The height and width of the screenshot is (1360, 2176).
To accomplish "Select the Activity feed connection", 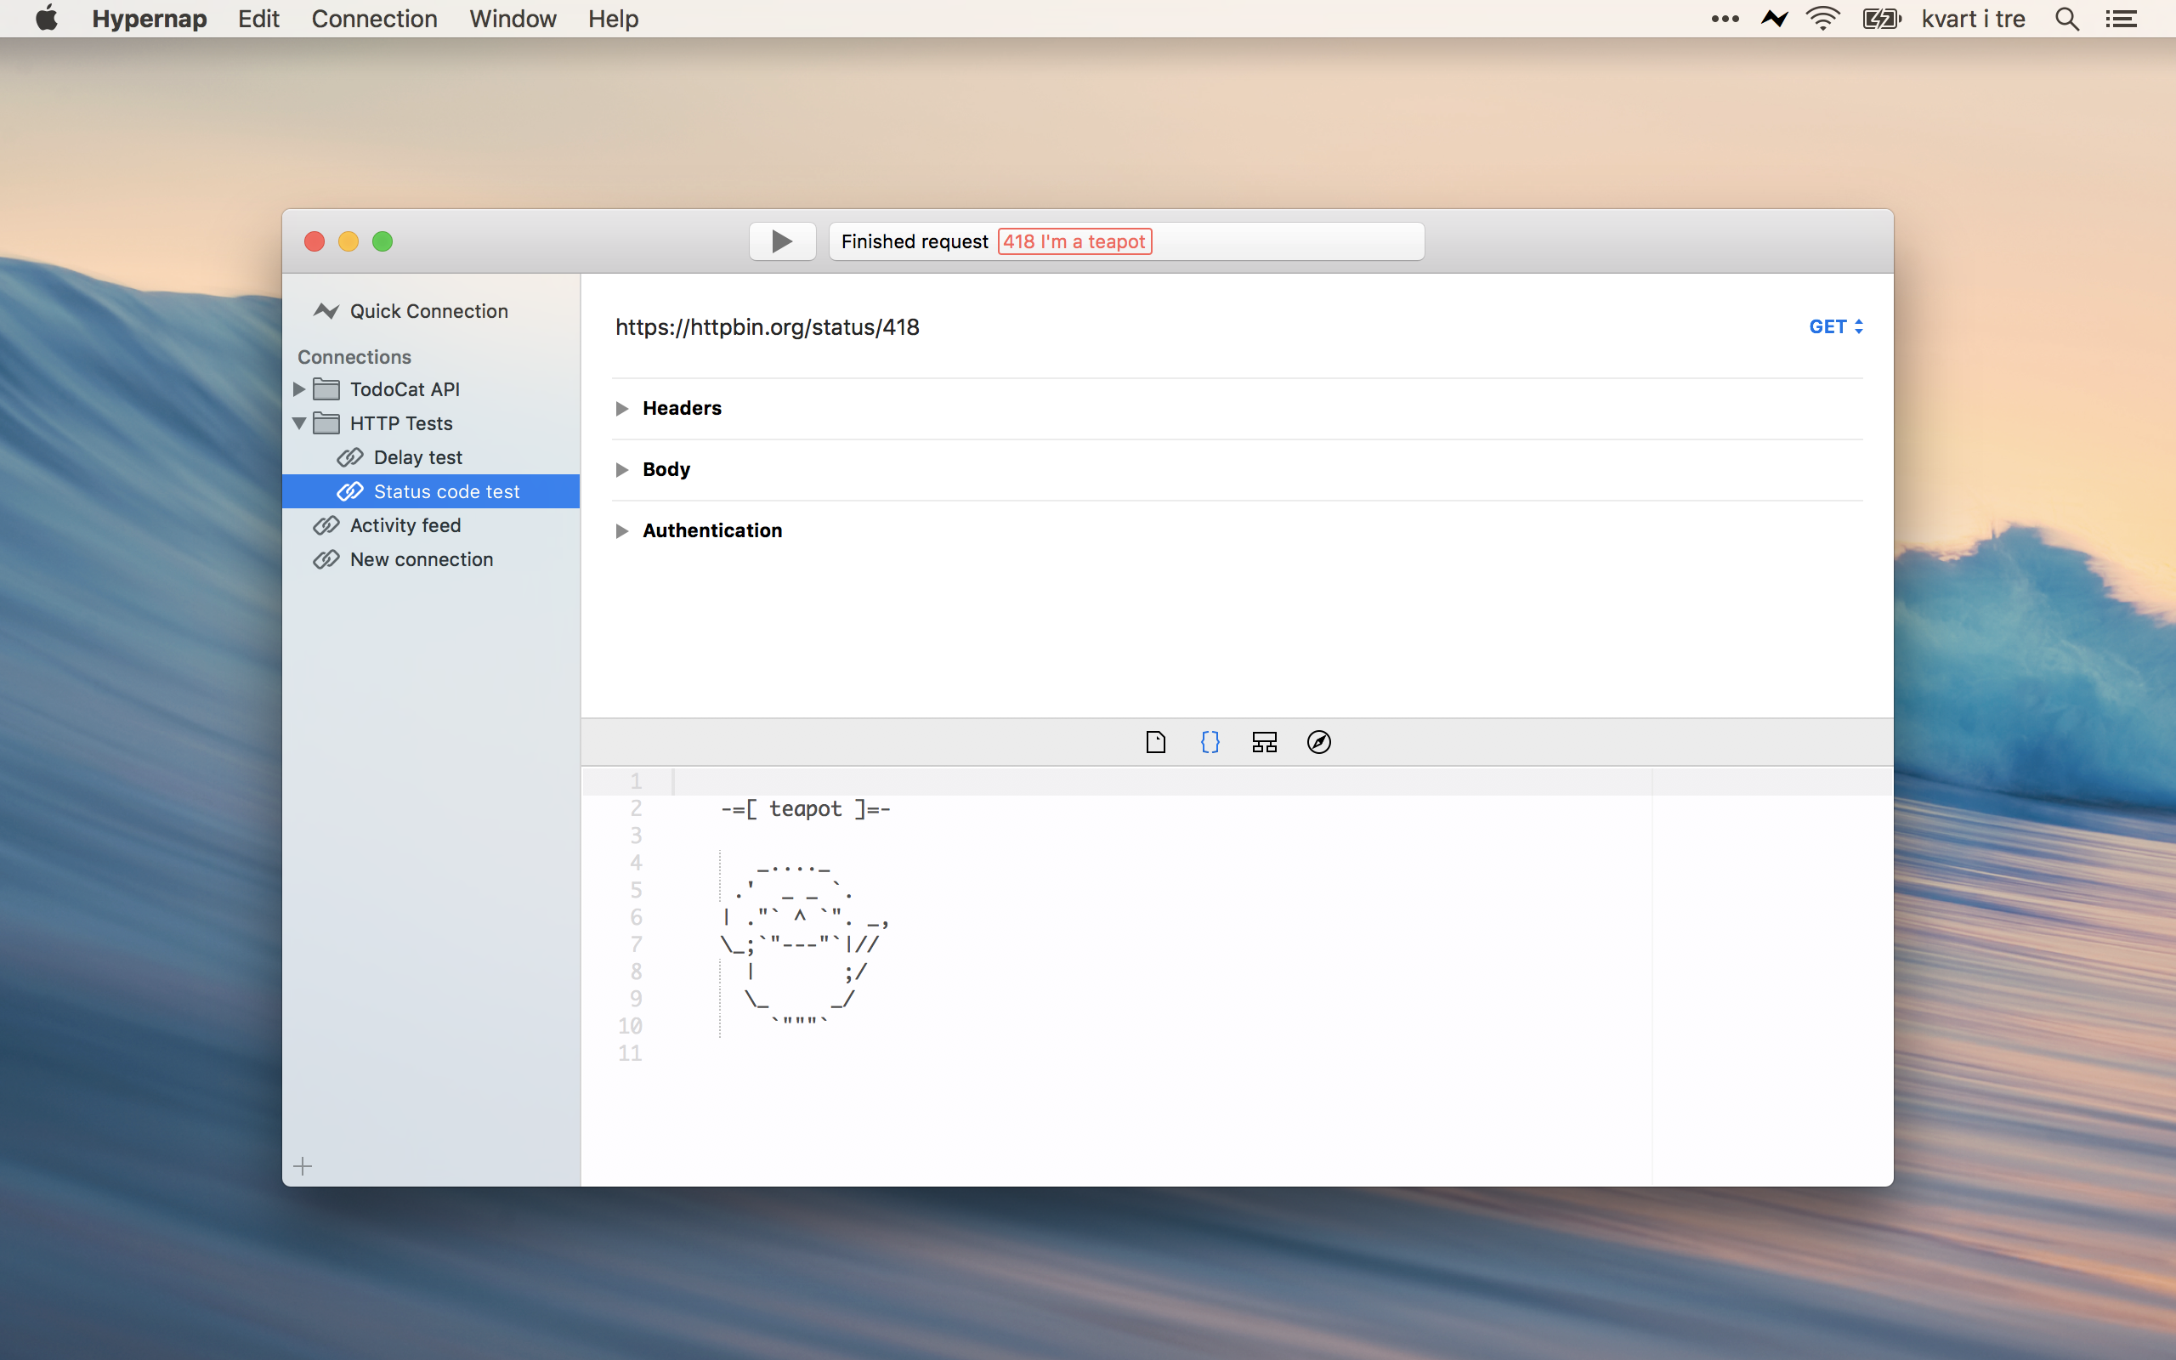I will [405, 525].
